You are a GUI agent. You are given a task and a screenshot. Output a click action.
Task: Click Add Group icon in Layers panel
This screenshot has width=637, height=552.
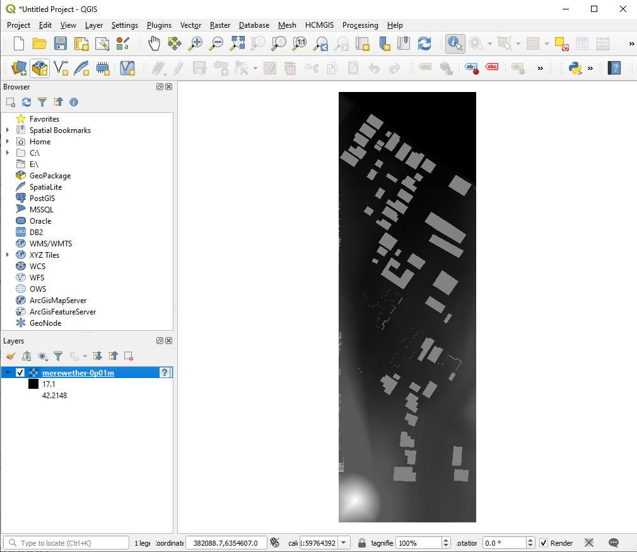[x=26, y=357]
